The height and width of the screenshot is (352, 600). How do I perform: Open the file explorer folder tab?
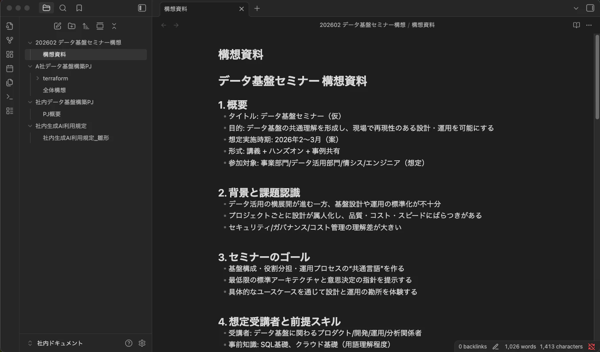(46, 8)
